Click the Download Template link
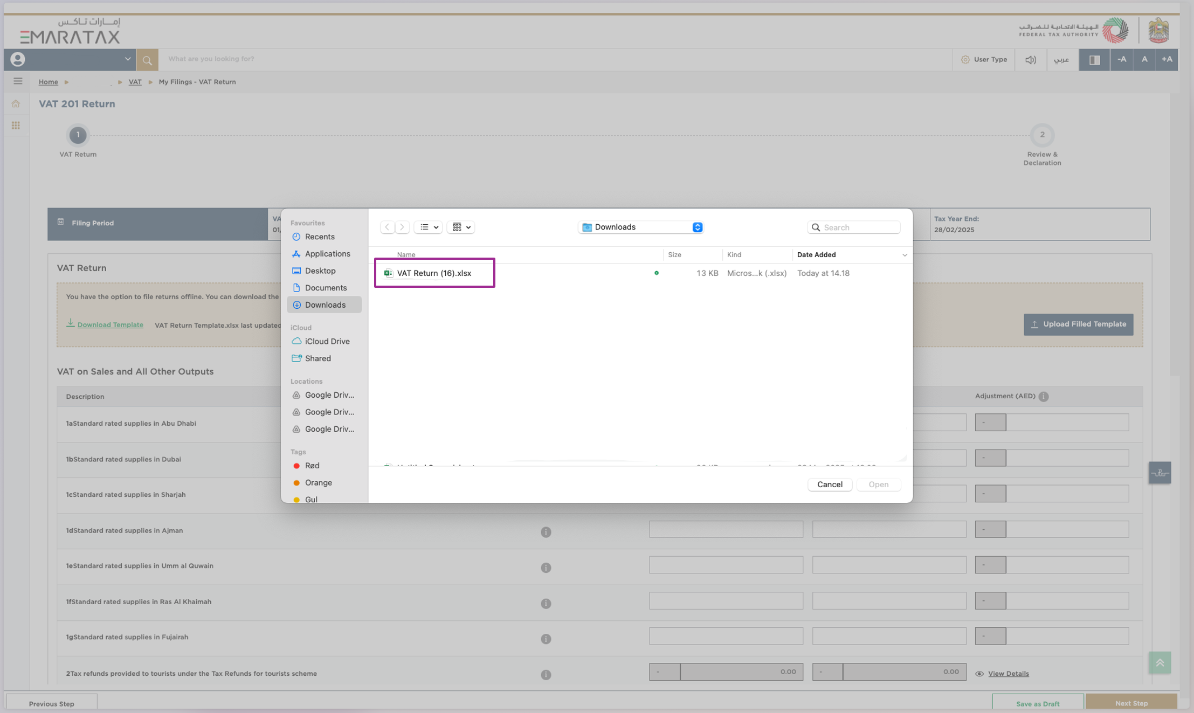The image size is (1194, 713). coord(110,324)
